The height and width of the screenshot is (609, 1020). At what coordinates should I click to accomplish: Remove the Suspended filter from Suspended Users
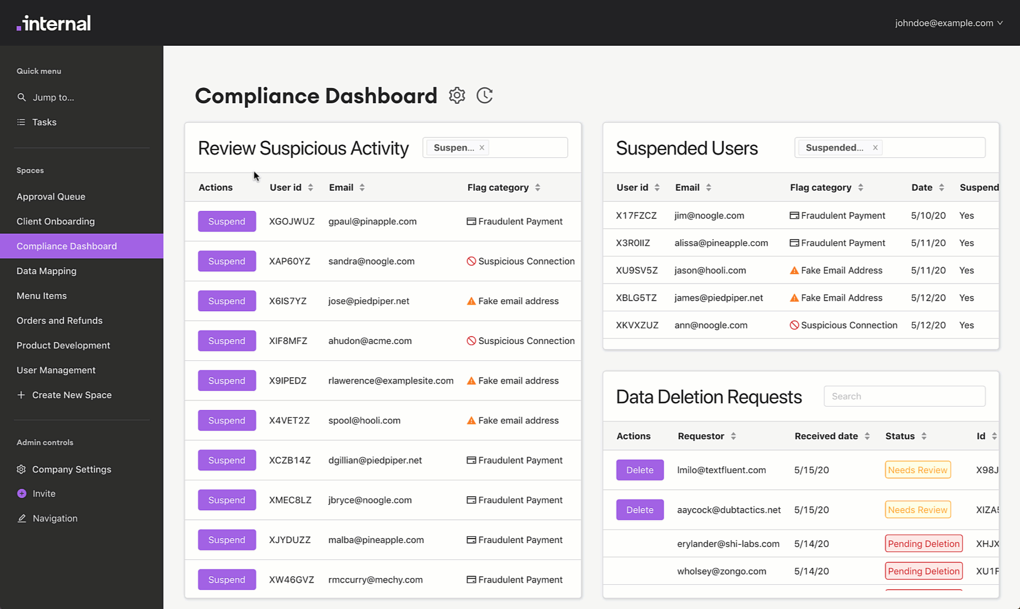click(875, 147)
